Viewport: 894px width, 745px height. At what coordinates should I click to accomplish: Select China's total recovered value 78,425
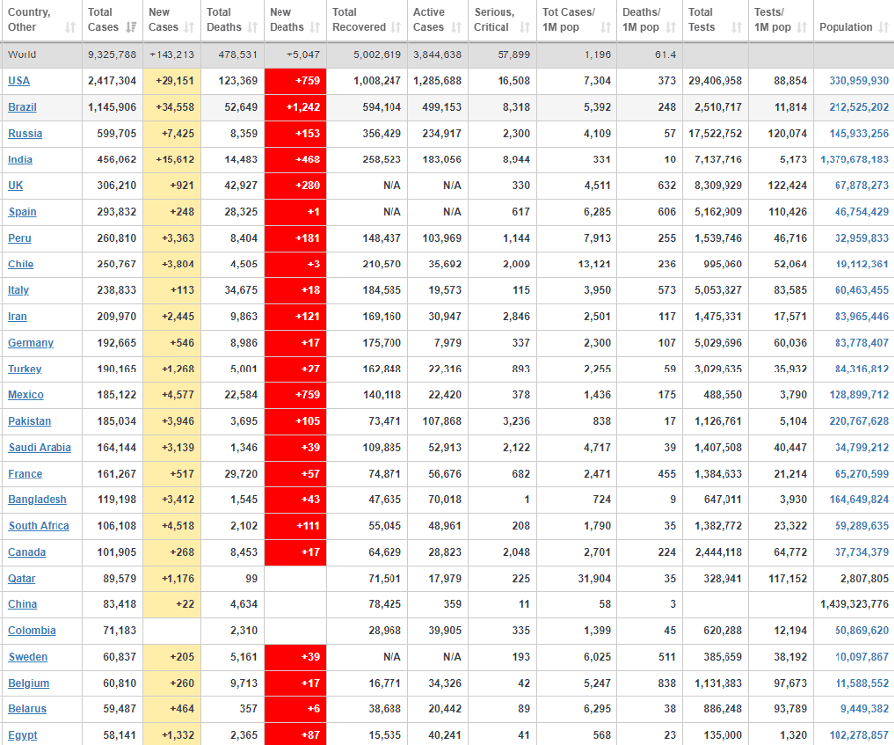pyautogui.click(x=385, y=604)
